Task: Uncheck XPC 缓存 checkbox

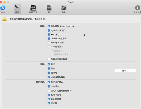Action: tap(49, 35)
